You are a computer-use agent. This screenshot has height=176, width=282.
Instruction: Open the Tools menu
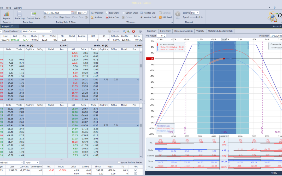click(8, 8)
